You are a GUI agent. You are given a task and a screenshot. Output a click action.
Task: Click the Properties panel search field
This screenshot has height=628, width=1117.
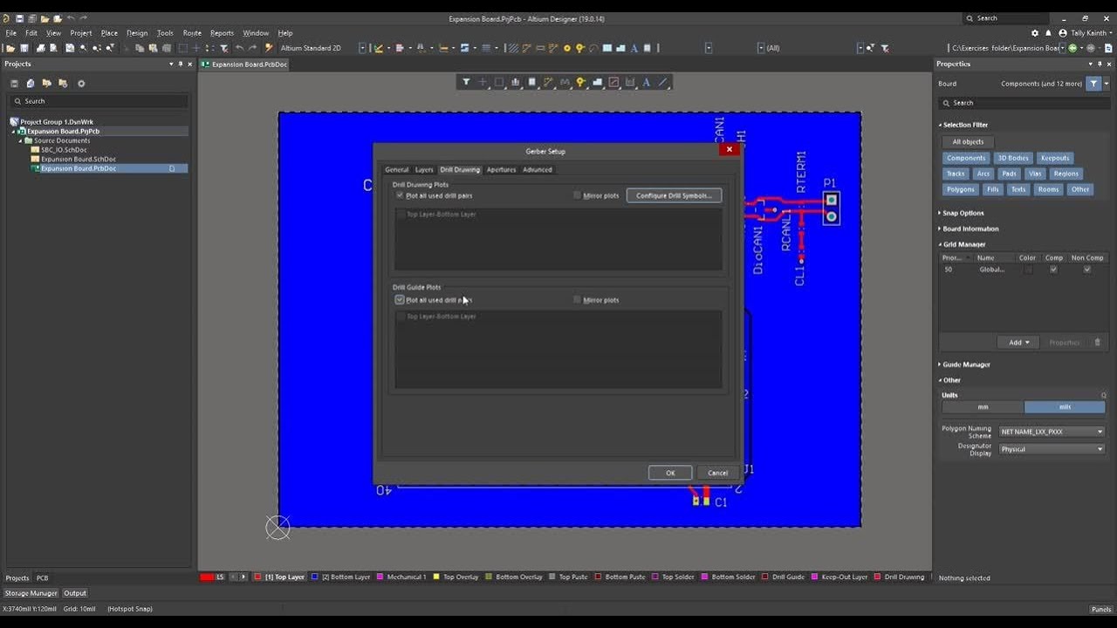(x=1023, y=103)
